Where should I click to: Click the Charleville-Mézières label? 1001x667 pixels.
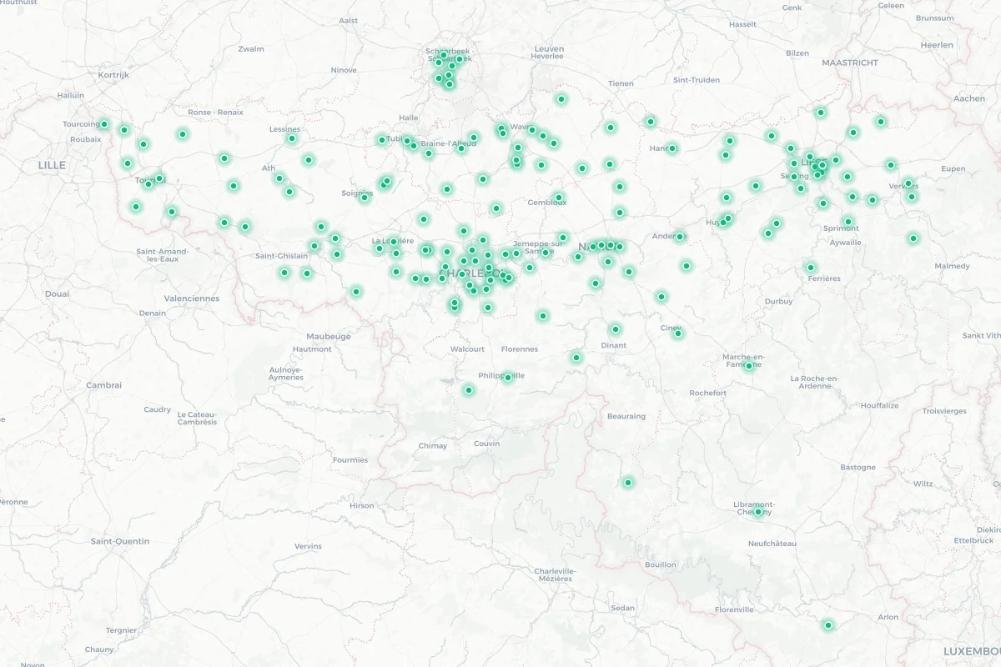pos(555,574)
